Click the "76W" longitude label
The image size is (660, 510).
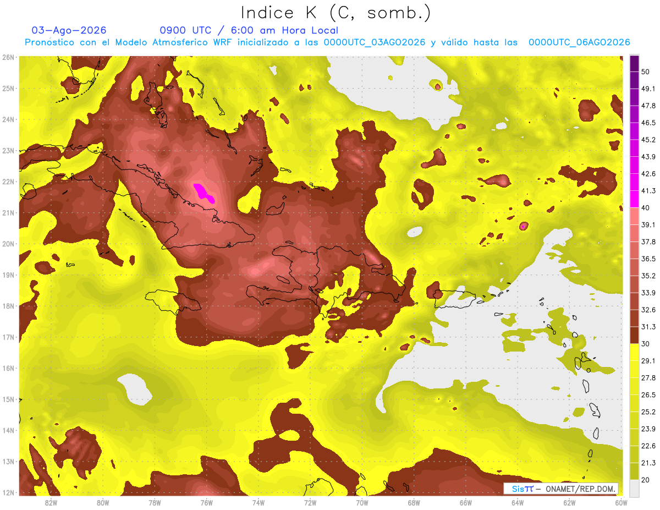[207, 502]
